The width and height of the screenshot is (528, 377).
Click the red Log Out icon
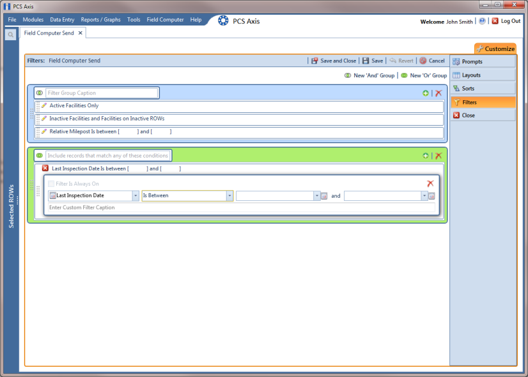coord(495,21)
